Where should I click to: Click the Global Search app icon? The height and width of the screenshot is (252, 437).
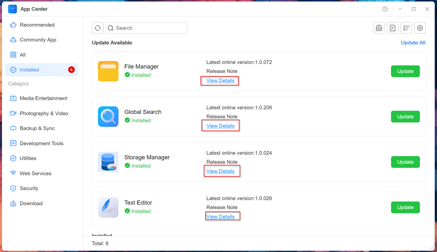108,117
